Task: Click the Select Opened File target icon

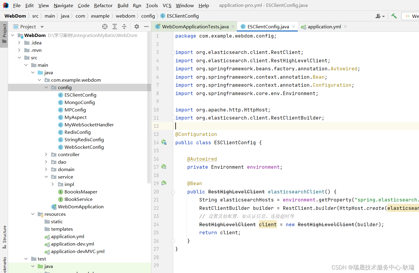Action: 105,27
